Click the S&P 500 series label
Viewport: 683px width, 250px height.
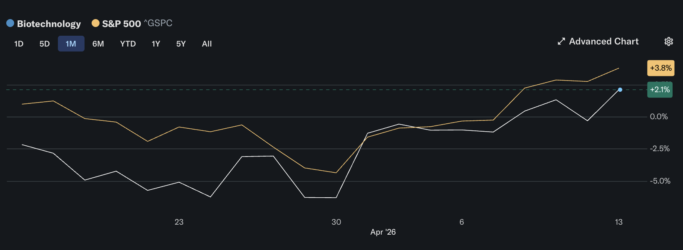pyautogui.click(x=121, y=24)
